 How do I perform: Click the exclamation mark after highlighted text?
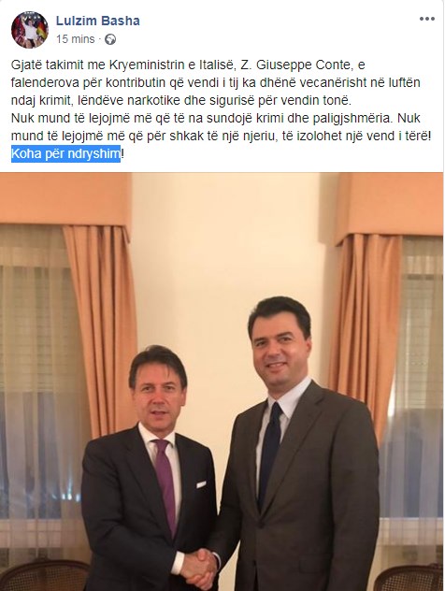(122, 153)
